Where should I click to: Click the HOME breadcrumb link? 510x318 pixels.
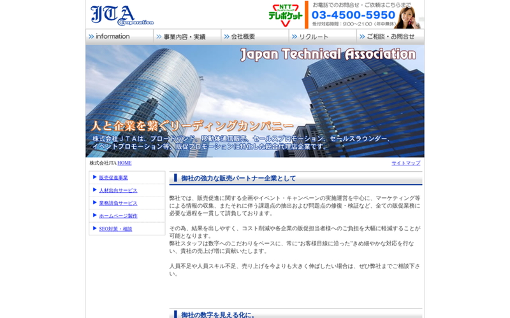coord(124,163)
